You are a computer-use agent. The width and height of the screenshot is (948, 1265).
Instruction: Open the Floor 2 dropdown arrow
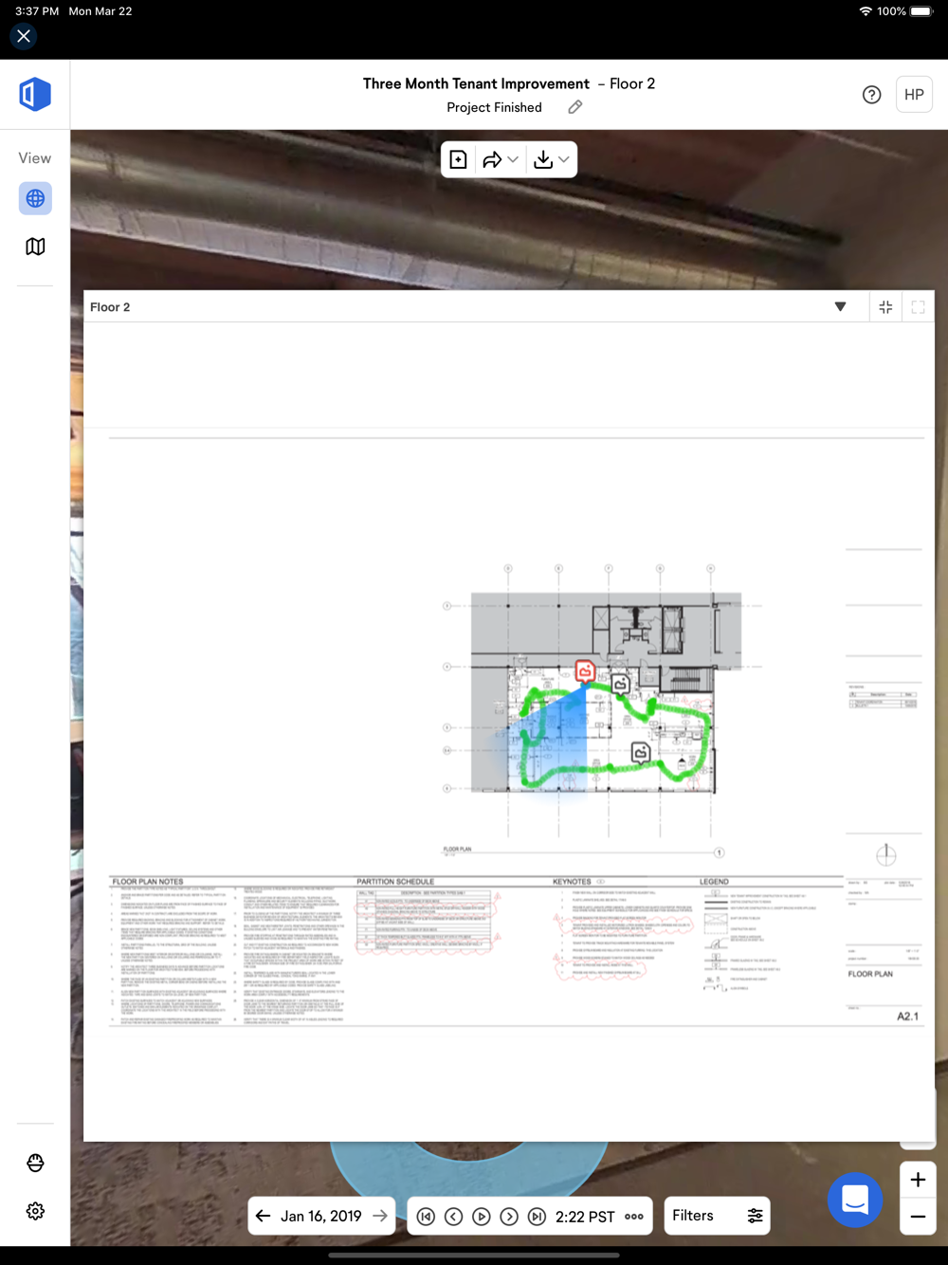point(840,306)
